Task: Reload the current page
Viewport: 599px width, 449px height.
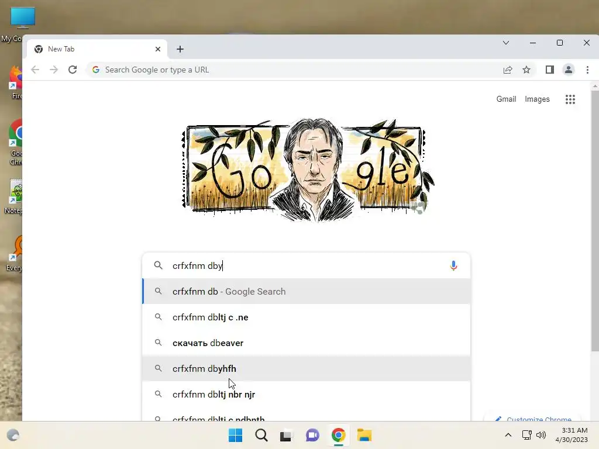Action: (73, 70)
